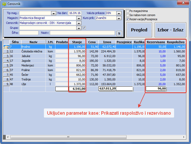Click the Rezervisano column header
191x144 pixels.
tap(156, 42)
